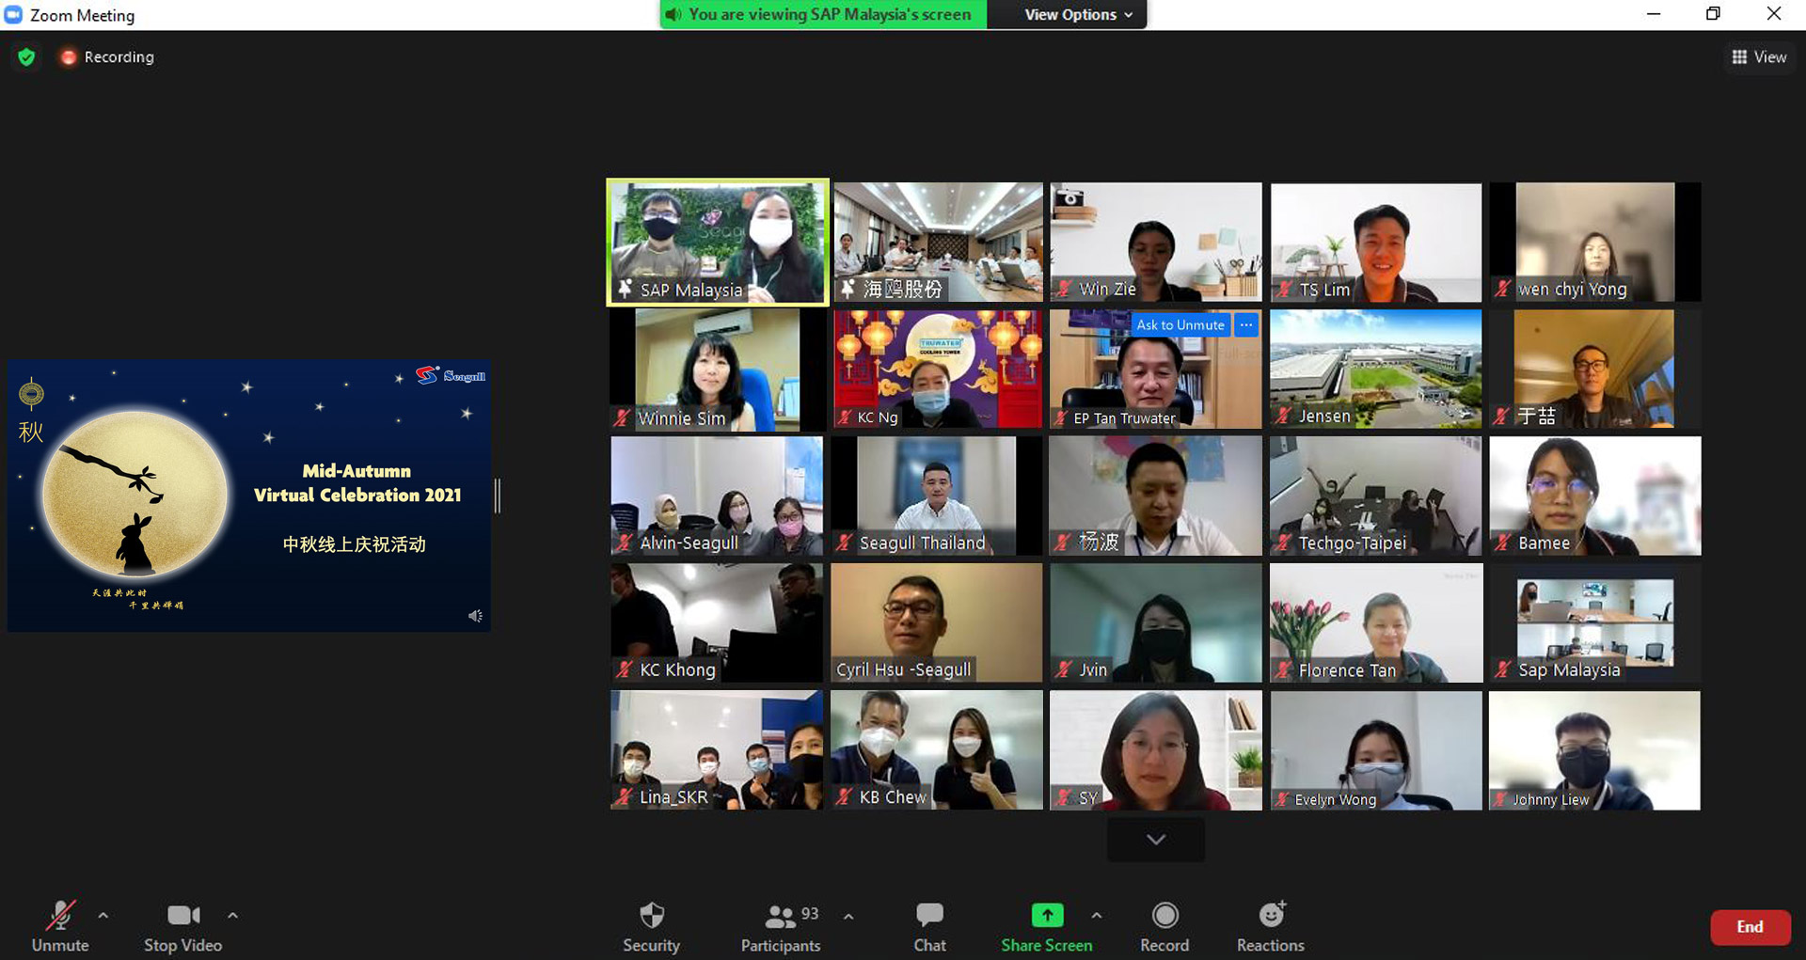Show next page of video thumbnails
Viewport: 1806px width, 960px height.
click(1156, 840)
